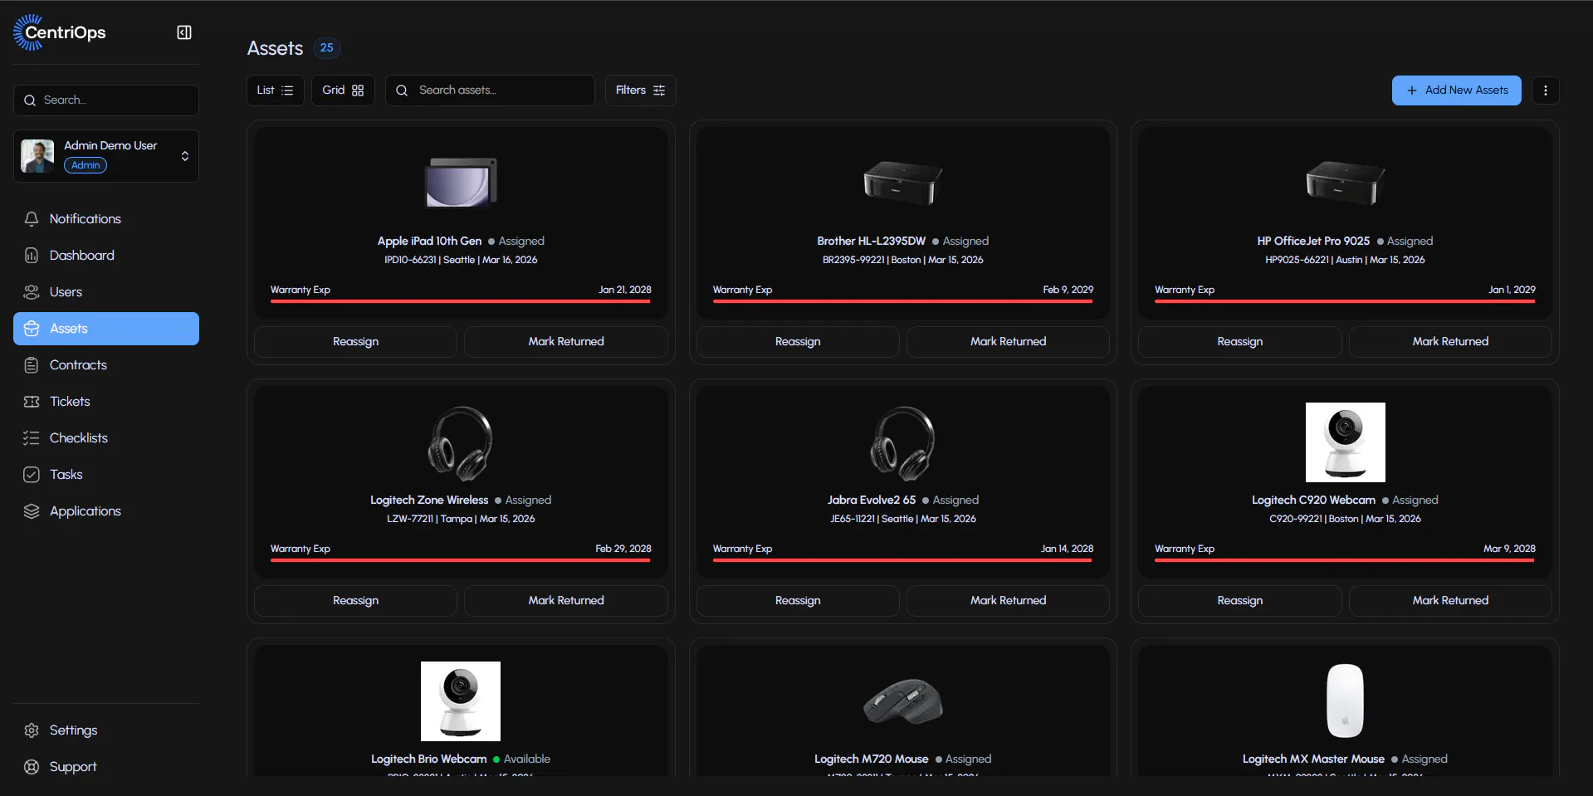1593x796 pixels.
Task: Click the Jabra Evolve2 65 headphones image
Action: coord(903,442)
